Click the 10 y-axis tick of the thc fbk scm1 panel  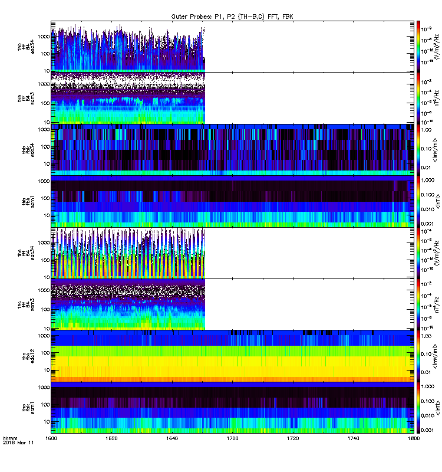point(47,422)
